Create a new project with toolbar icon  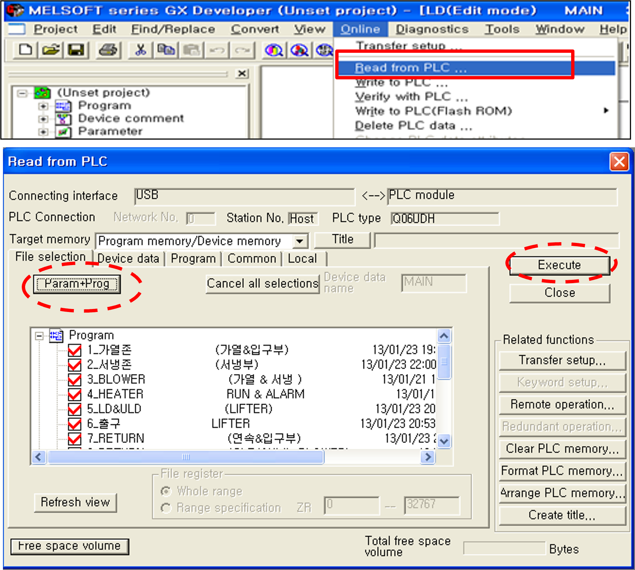25,49
